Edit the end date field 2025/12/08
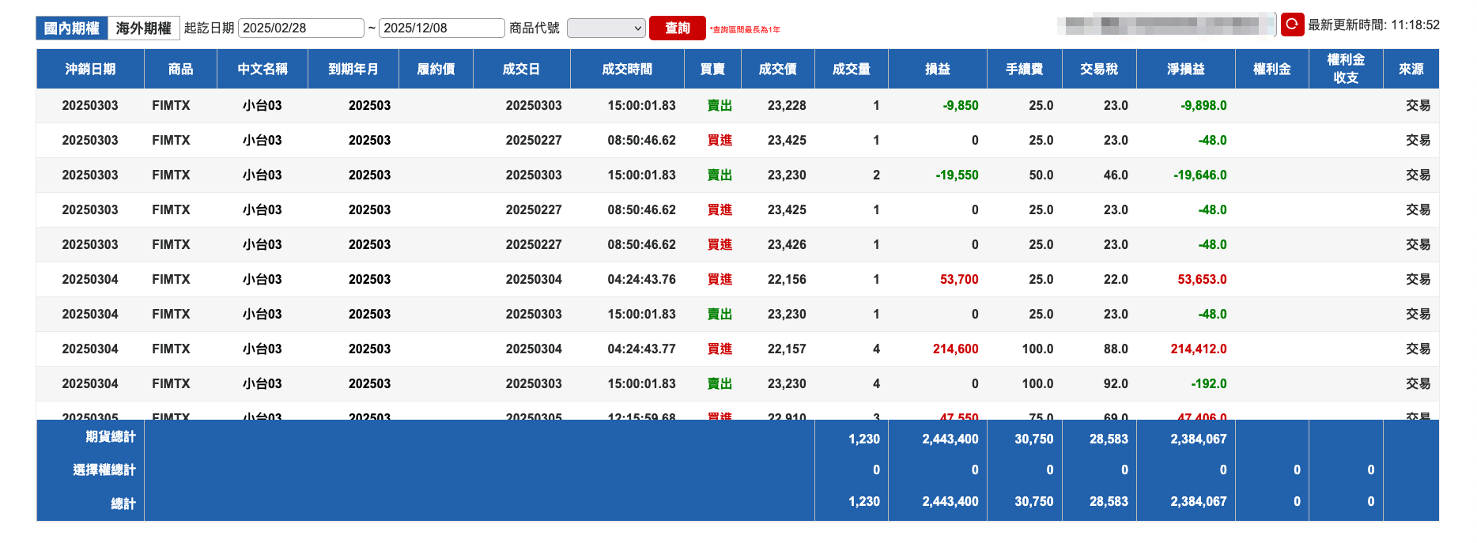This screenshot has width=1477, height=543. tap(441, 28)
